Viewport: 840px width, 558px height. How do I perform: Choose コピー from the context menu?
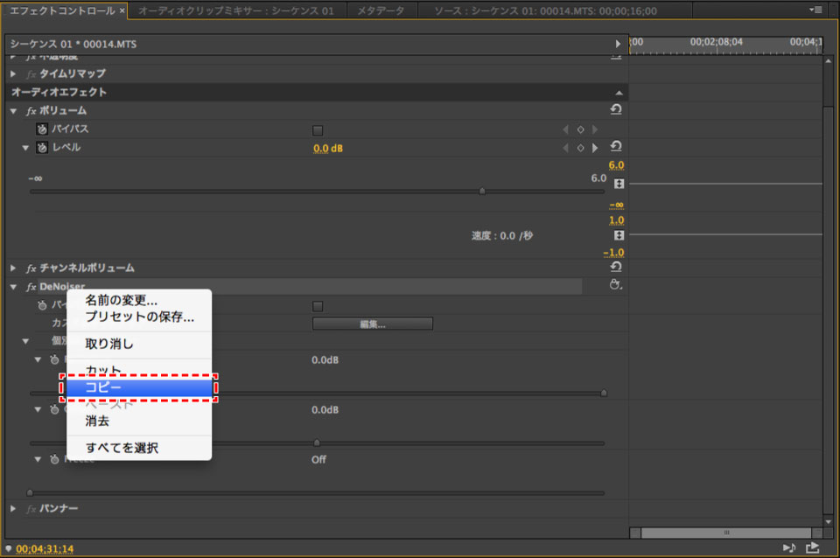click(x=139, y=387)
